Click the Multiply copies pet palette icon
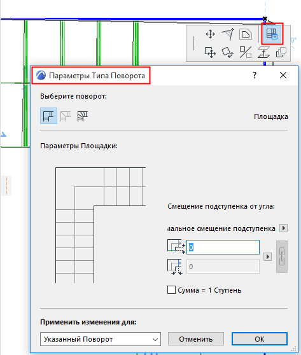The image size is (301, 355). point(281,52)
